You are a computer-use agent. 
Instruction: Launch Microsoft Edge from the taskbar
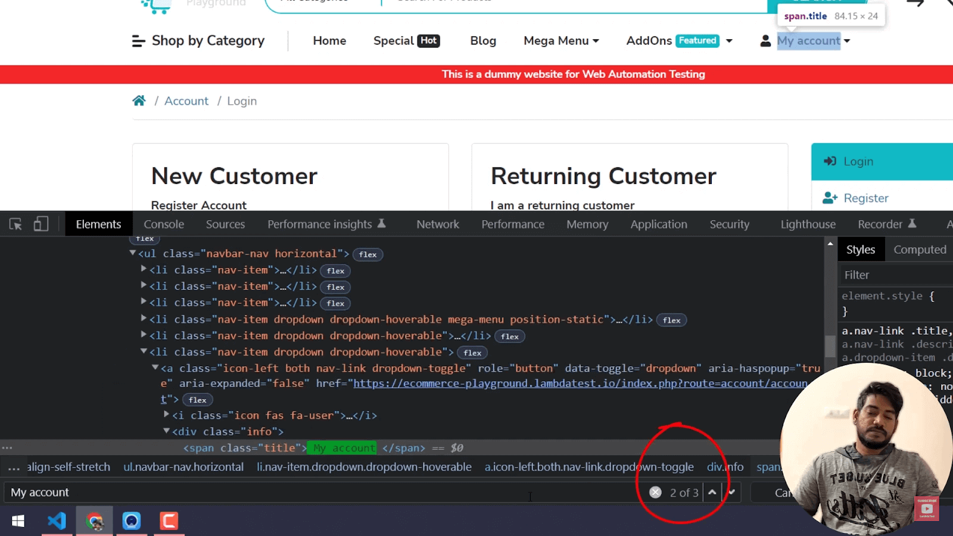coord(131,521)
